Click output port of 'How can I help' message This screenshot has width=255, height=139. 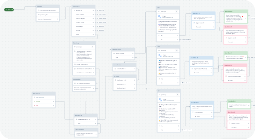pyautogui.click(x=57, y=19)
